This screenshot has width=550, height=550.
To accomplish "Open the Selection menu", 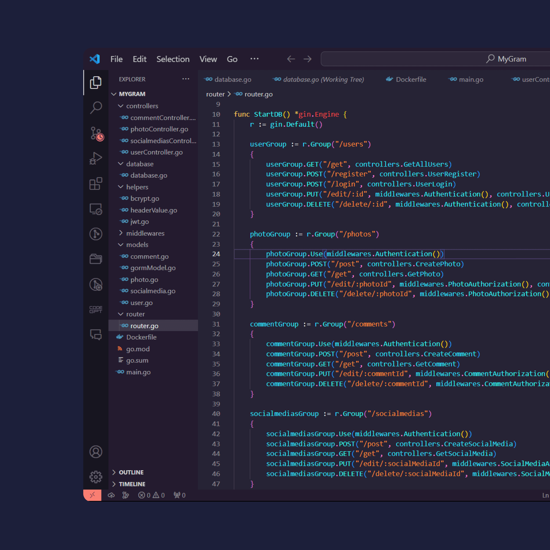I will (x=173, y=59).
